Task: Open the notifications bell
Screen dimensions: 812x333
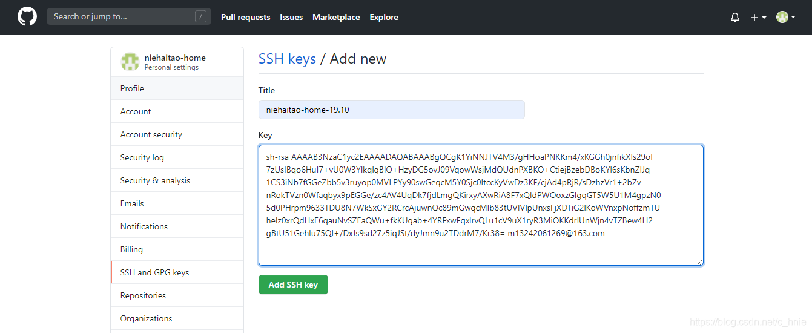Action: pos(735,18)
